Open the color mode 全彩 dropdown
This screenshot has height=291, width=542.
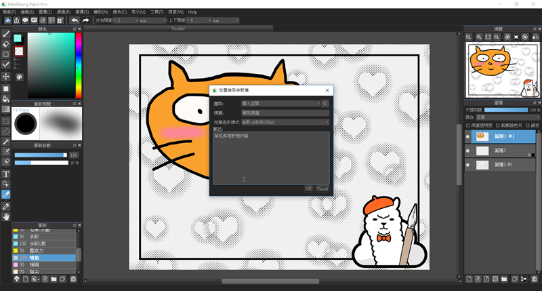(x=285, y=122)
